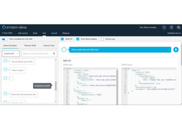The width and height of the screenshot is (182, 129).
Task: Open the user account J avatar
Action: (x=164, y=27)
